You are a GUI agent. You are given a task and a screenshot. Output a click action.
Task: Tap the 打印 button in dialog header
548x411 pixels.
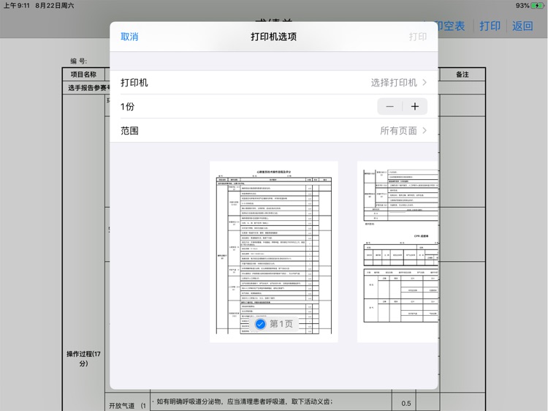pos(418,37)
